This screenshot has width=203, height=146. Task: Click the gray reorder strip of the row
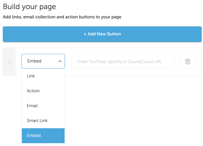(x=9, y=62)
